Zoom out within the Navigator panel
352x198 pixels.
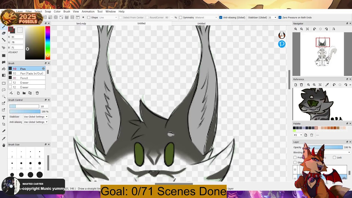[x=301, y=29]
